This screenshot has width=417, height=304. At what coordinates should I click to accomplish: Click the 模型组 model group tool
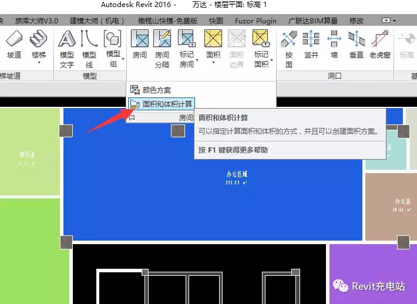(113, 49)
